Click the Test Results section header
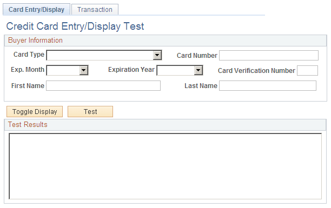The width and height of the screenshot is (331, 208). point(165,125)
